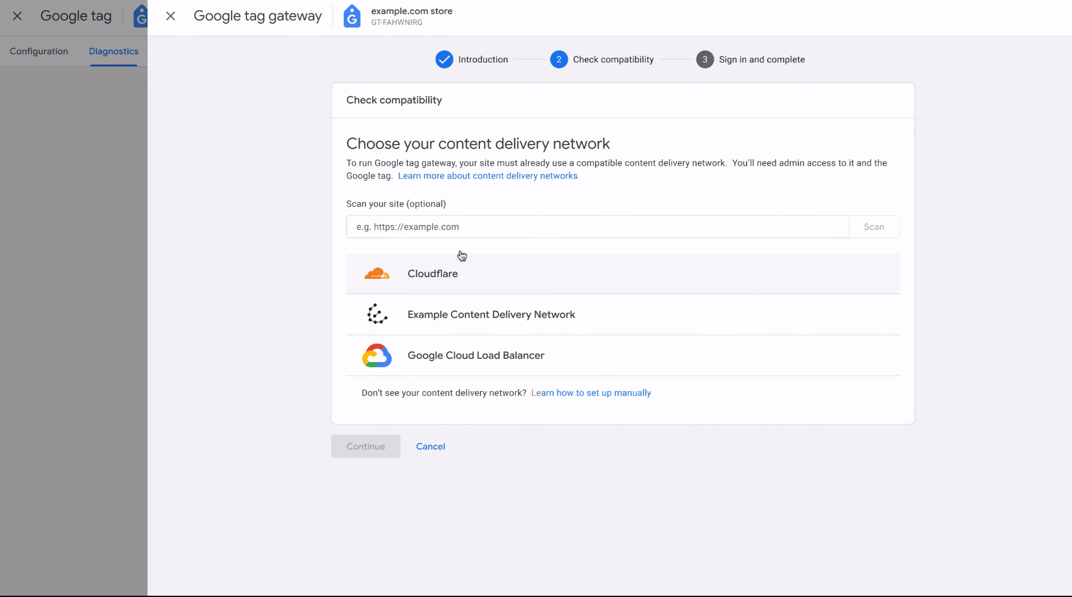Image resolution: width=1072 pixels, height=597 pixels.
Task: Go to the Introduction step
Action: click(483, 60)
